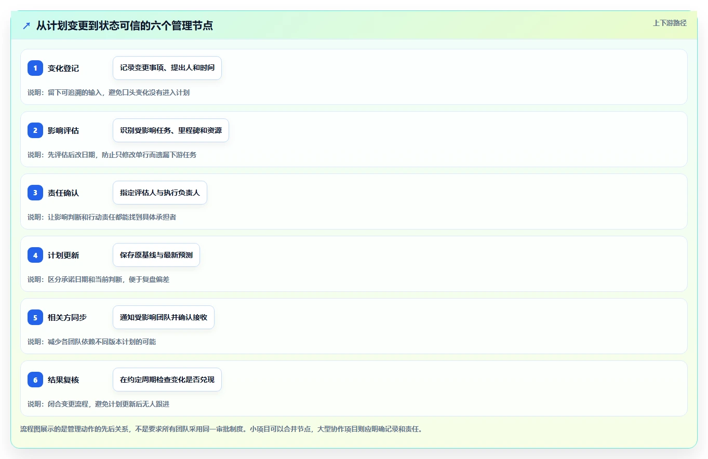Viewport: 708px width, 459px height.
Task: Click the 在约定周期检查变化是否兑现 box
Action: tap(167, 380)
